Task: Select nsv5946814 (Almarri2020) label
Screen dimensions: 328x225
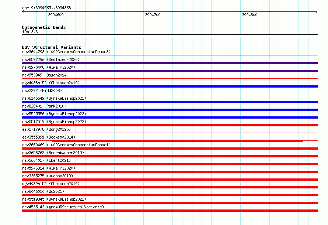Action: 49,168
